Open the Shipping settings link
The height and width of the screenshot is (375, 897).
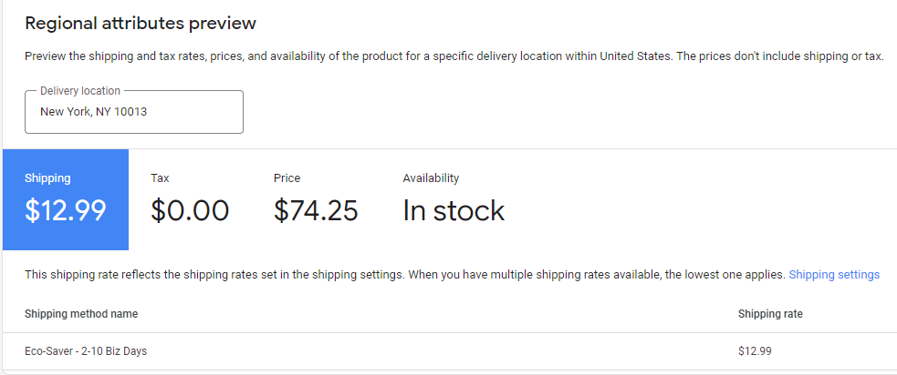point(834,274)
